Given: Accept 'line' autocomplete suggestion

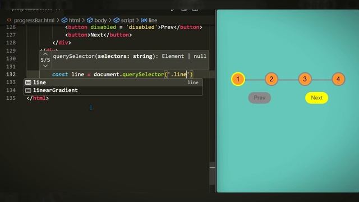Looking at the screenshot, I should [113, 82].
